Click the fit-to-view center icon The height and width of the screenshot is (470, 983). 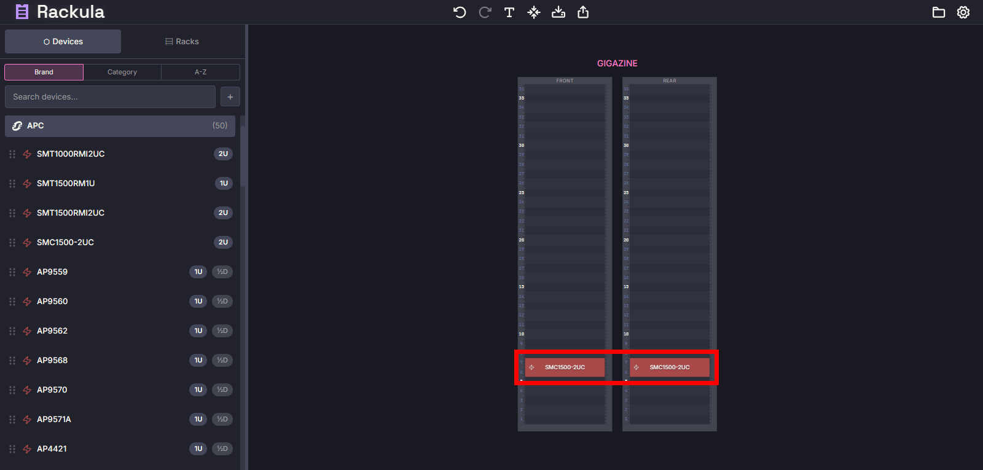pyautogui.click(x=534, y=12)
